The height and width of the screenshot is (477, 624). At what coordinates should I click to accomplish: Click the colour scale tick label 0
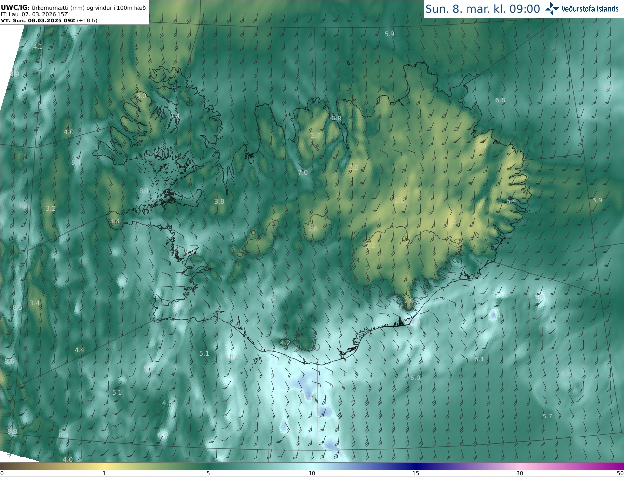[2, 473]
